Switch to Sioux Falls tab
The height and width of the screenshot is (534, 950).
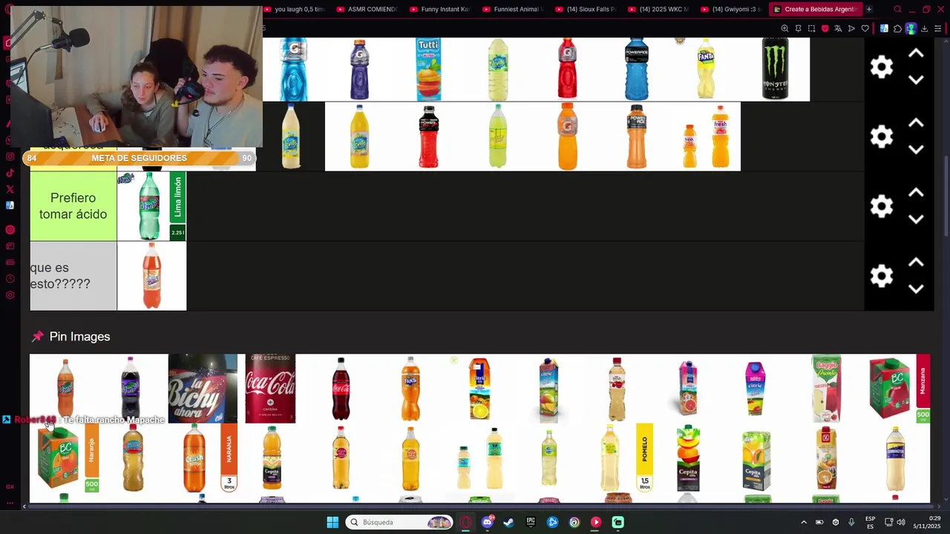coord(585,10)
